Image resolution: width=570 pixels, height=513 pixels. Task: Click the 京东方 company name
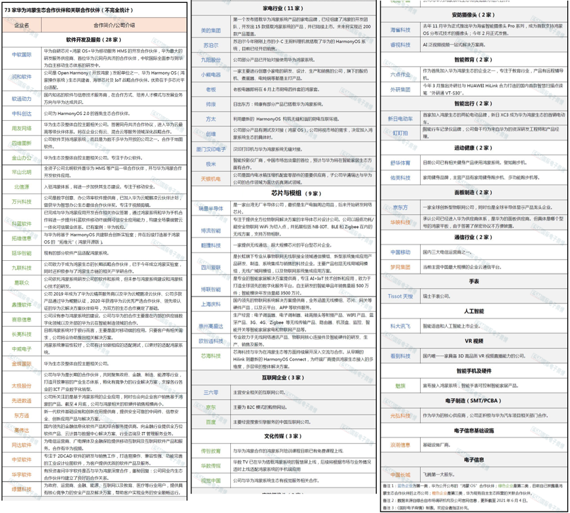pos(400,207)
